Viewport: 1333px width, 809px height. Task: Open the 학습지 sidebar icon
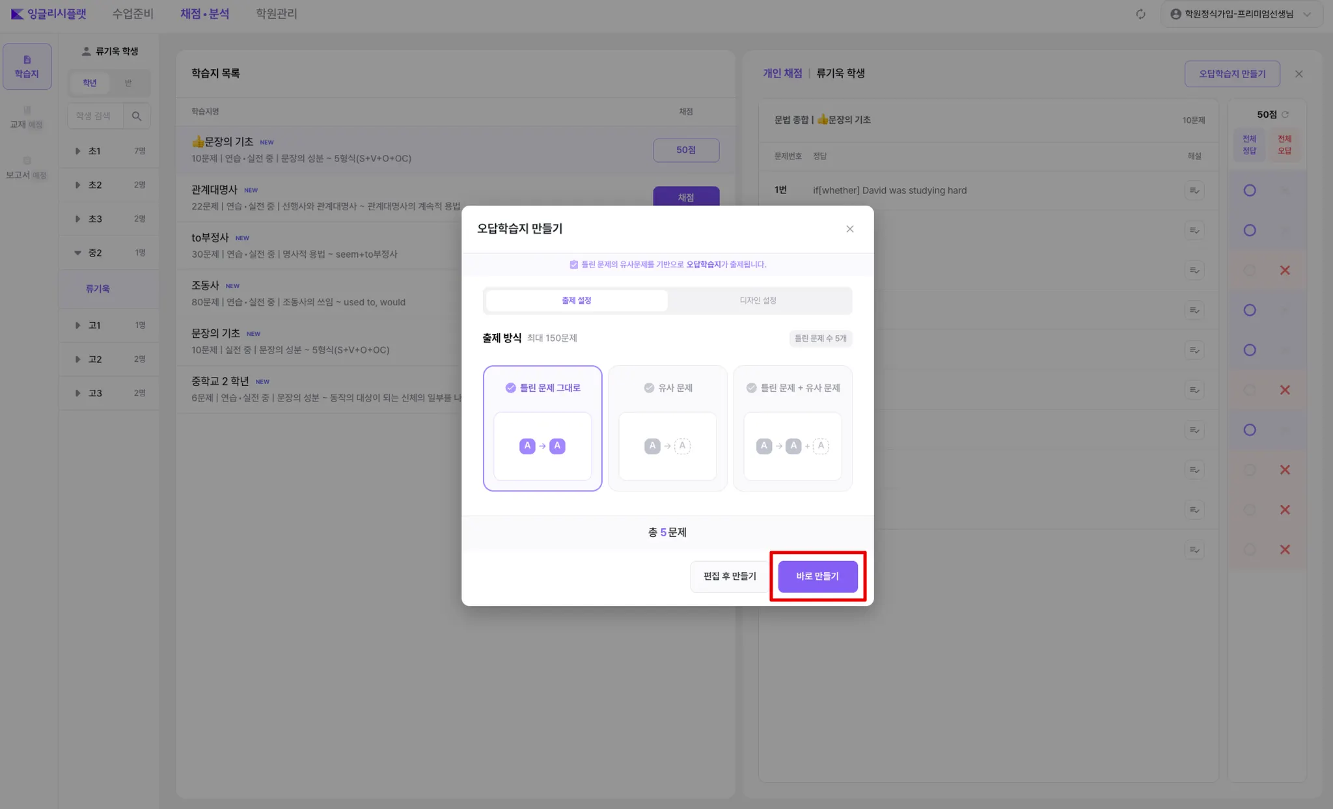point(27,66)
